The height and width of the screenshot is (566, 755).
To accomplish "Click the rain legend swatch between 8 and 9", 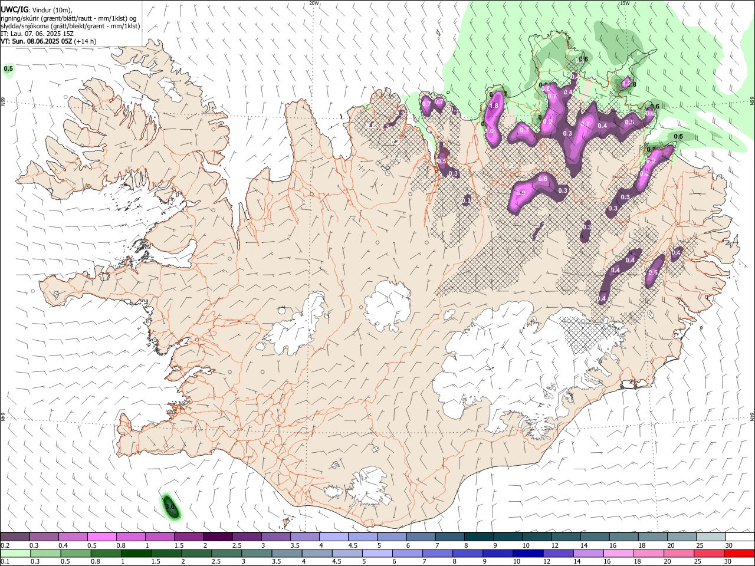I will (468, 553).
